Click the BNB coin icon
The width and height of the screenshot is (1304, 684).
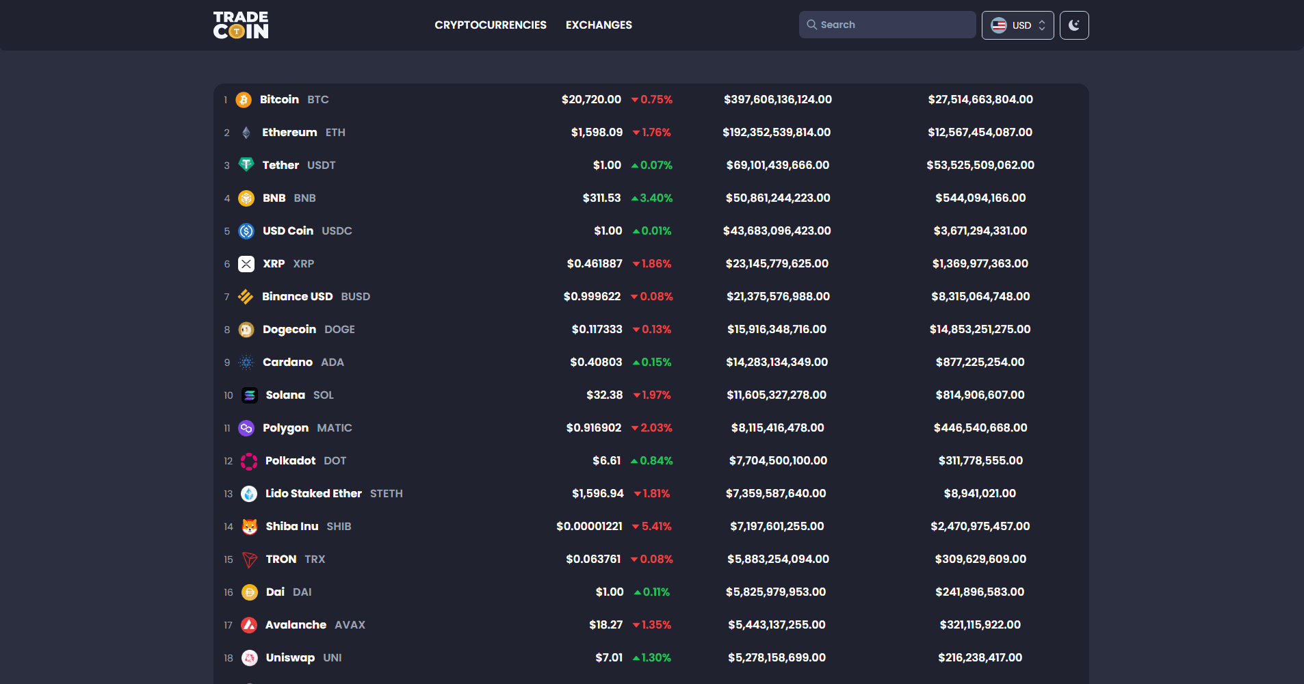coord(246,198)
